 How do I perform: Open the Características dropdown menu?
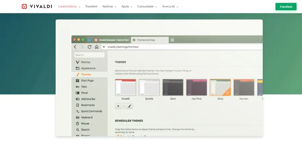[69, 6]
